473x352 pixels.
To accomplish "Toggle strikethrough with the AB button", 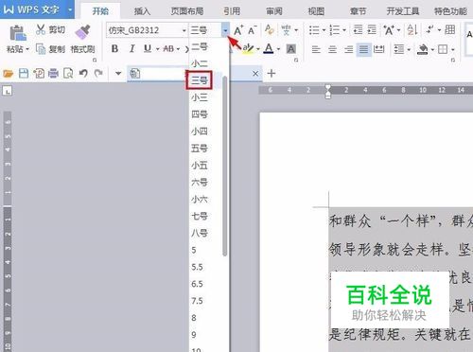I will (168, 48).
